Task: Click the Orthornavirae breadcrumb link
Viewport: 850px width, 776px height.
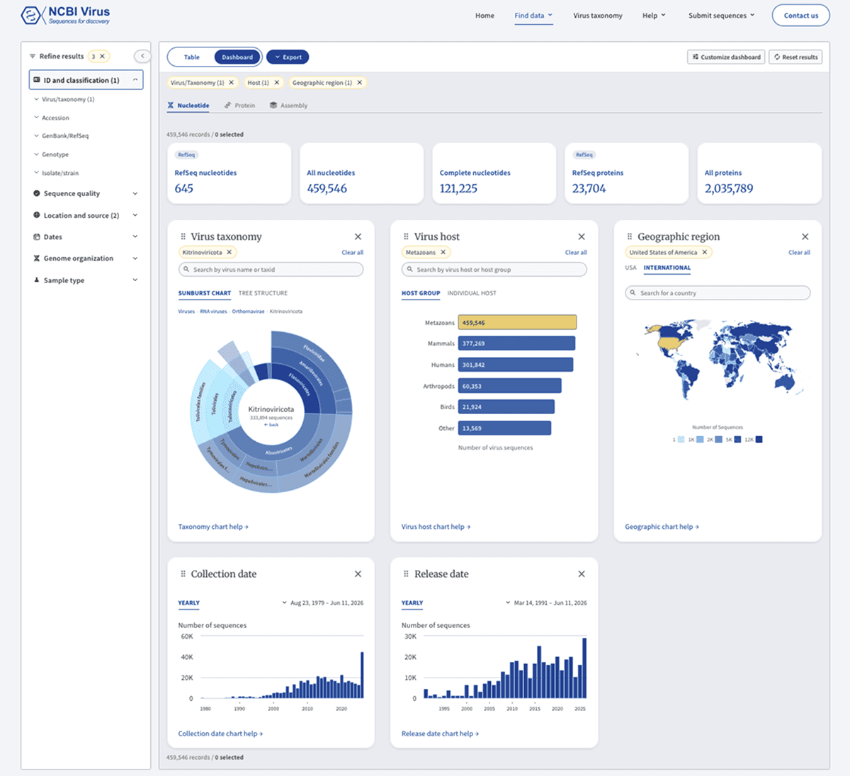Action: [x=248, y=312]
